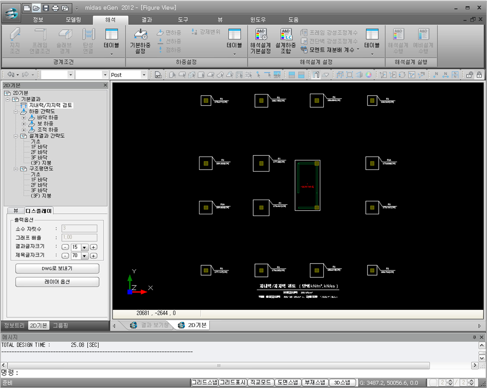Image resolution: width=487 pixels, height=388 pixels.
Task: Switch to the 정보 ribbon tab
Action: 38,20
